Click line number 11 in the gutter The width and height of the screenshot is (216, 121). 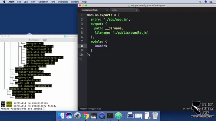pyautogui.click(x=81, y=59)
